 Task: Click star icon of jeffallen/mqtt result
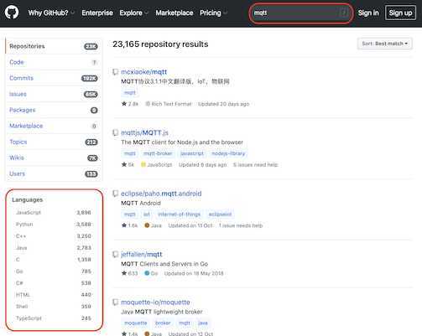pyautogui.click(x=124, y=273)
